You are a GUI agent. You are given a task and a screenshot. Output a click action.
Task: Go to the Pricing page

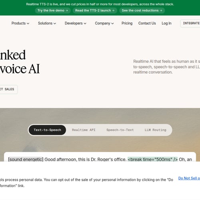[127, 23]
